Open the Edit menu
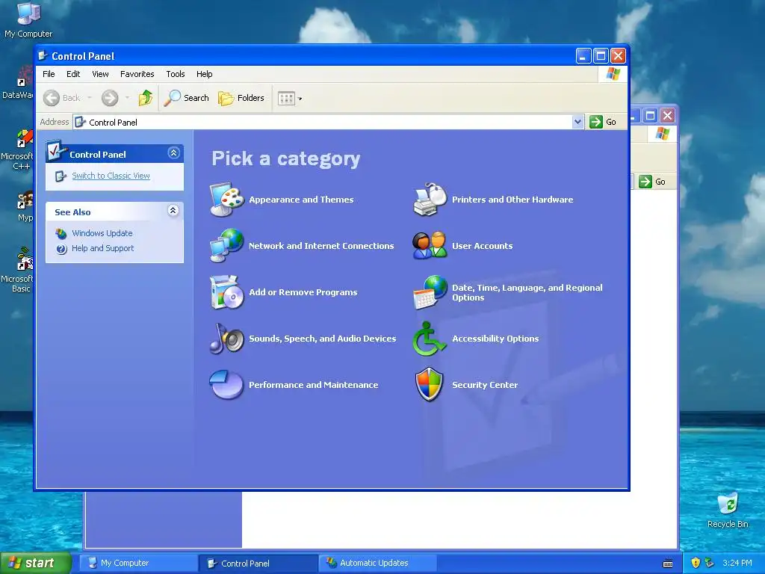The height and width of the screenshot is (574, 765). 73,74
